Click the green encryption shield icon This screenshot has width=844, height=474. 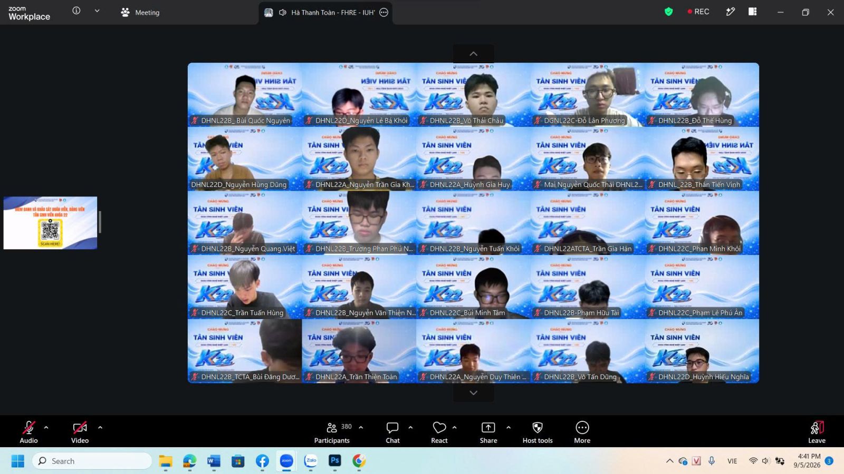668,12
